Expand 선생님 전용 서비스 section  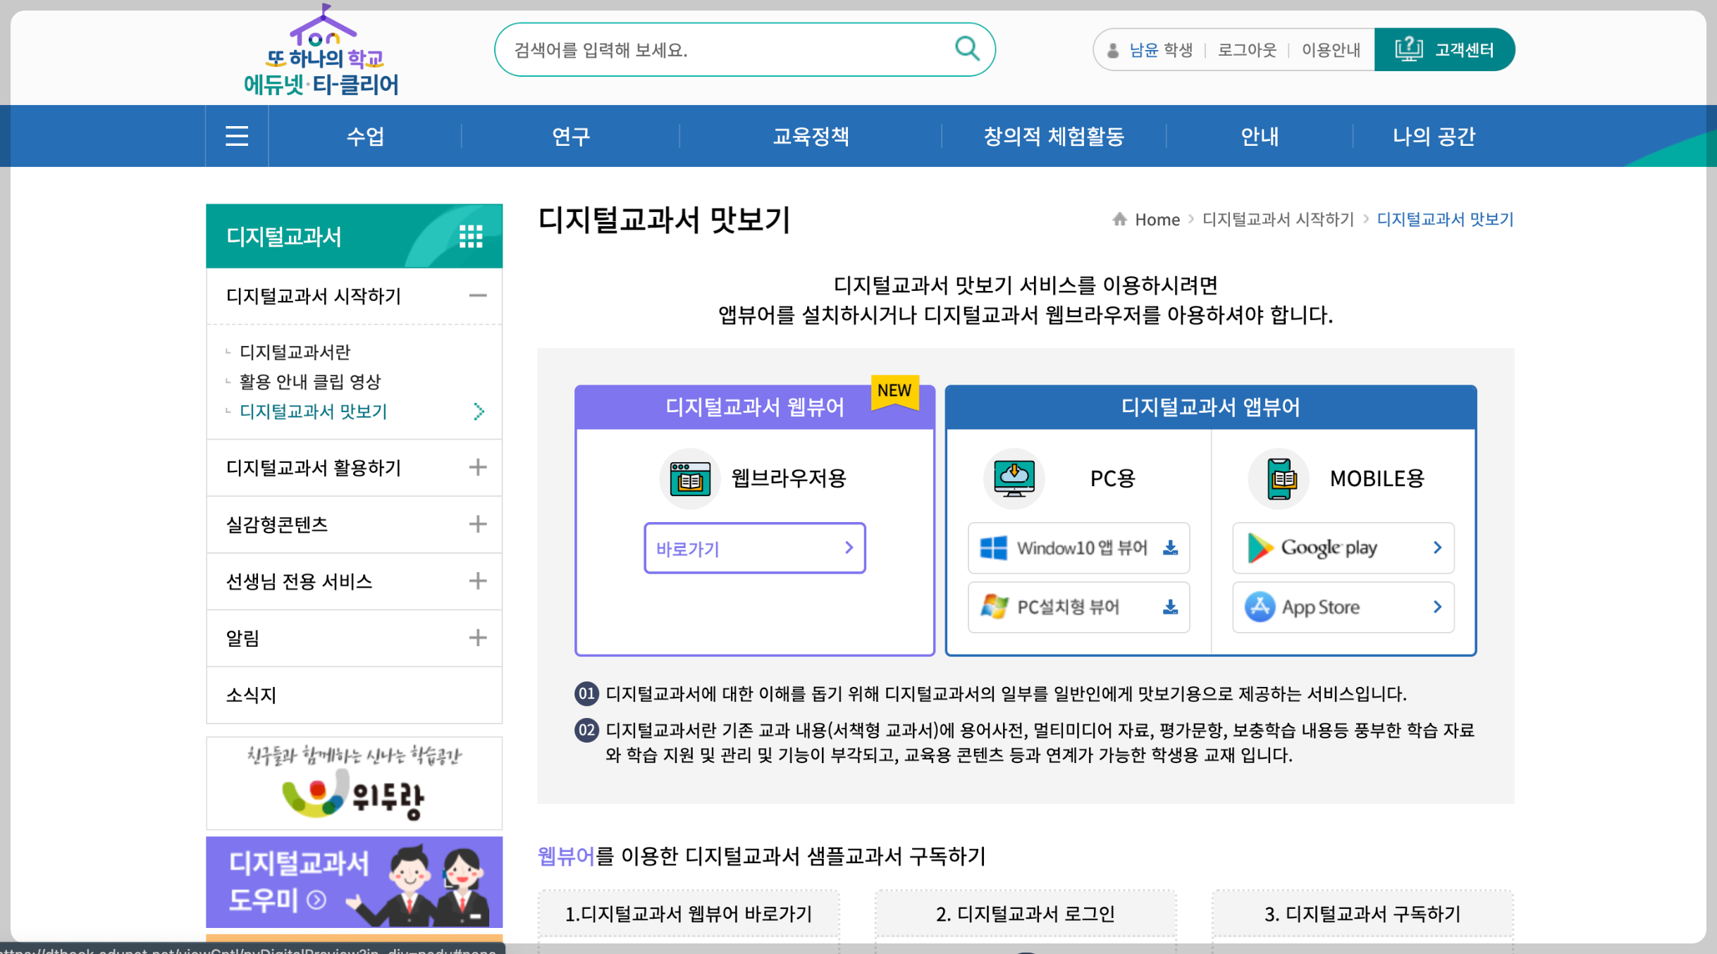click(478, 581)
